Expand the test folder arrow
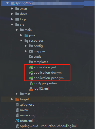Image resolution: width=95 pixels, height=129 pixels. (17, 94)
